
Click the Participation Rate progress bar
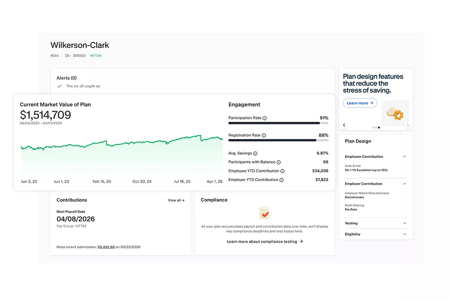click(279, 123)
